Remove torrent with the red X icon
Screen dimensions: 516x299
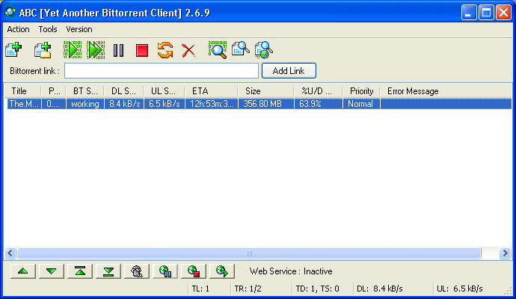point(188,51)
